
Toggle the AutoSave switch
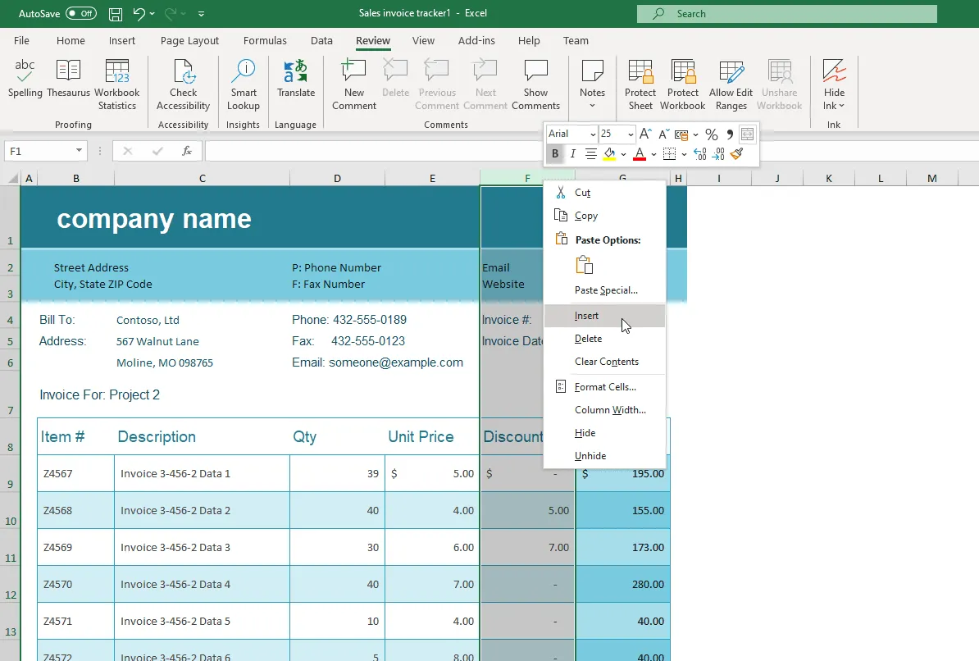(80, 14)
